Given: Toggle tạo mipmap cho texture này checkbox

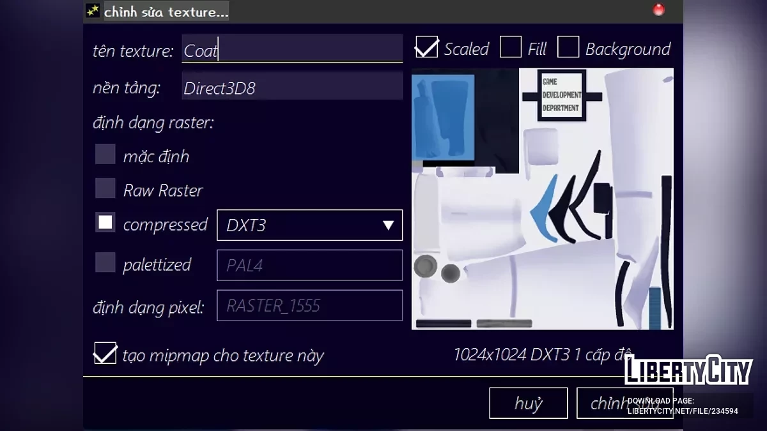Looking at the screenshot, I should point(105,353).
